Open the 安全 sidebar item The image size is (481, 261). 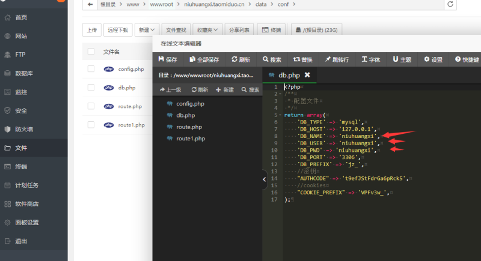tap(34, 111)
